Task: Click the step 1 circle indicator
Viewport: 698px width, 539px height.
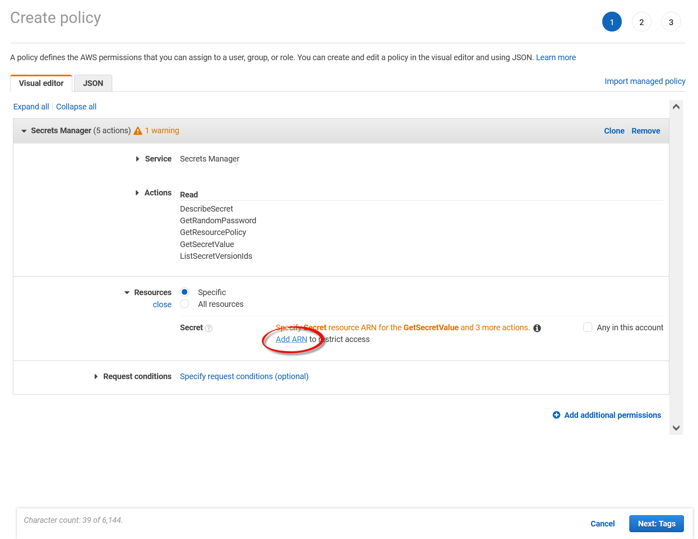Action: coord(612,22)
